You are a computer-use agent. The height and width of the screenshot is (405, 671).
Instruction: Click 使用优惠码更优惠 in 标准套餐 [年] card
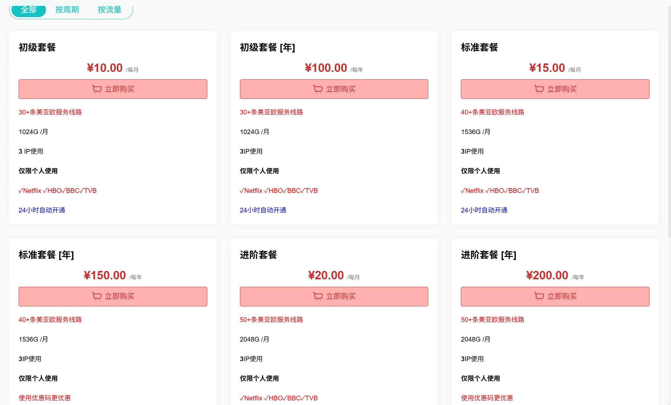tap(45, 398)
